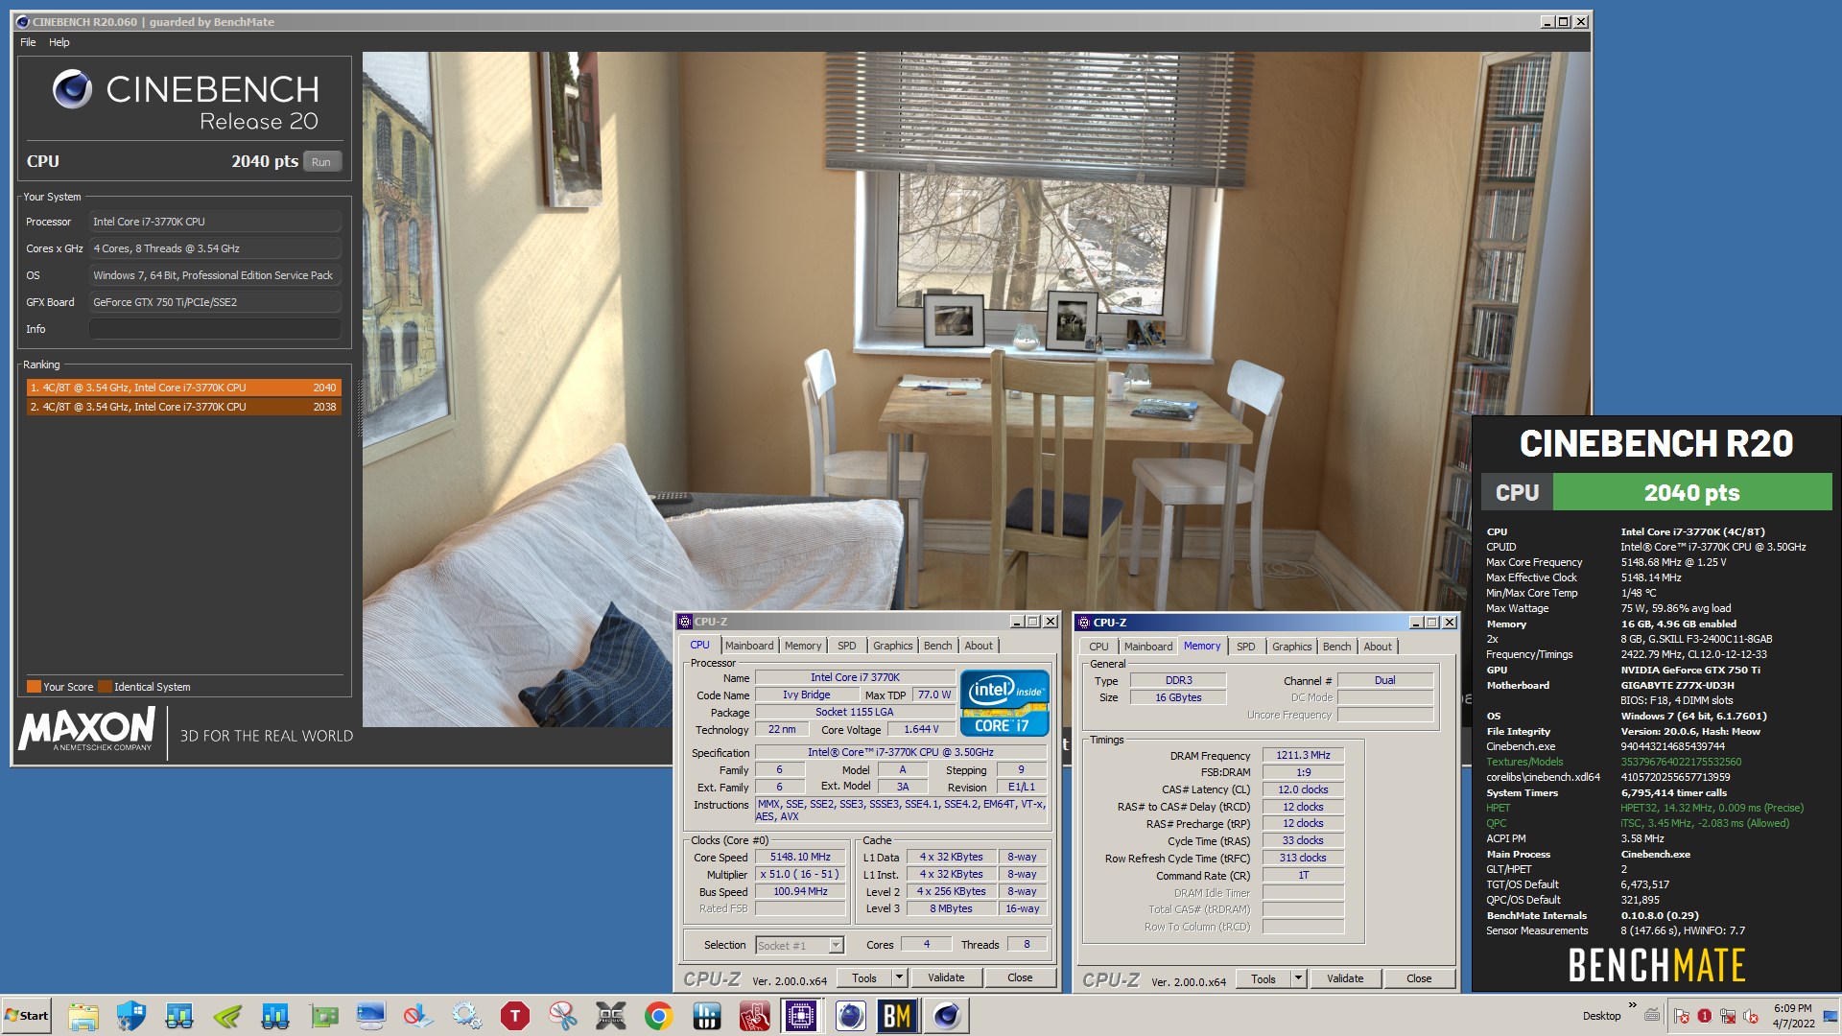Open Graphics tab in right CPU-Z window
Image resolution: width=1842 pixels, height=1036 pixels.
[1291, 647]
